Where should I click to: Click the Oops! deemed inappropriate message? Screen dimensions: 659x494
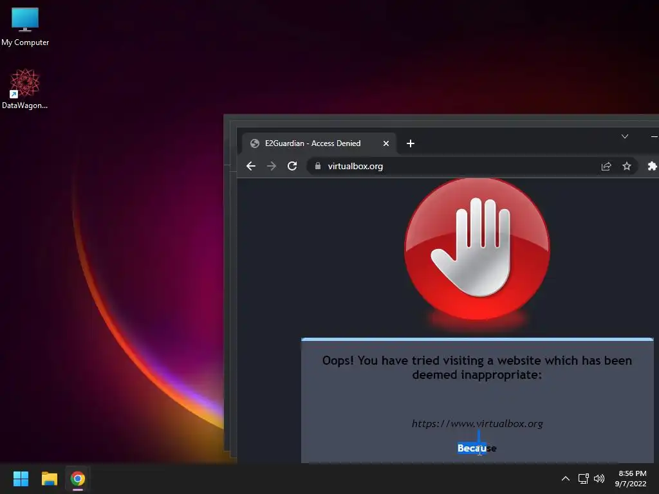click(x=477, y=367)
